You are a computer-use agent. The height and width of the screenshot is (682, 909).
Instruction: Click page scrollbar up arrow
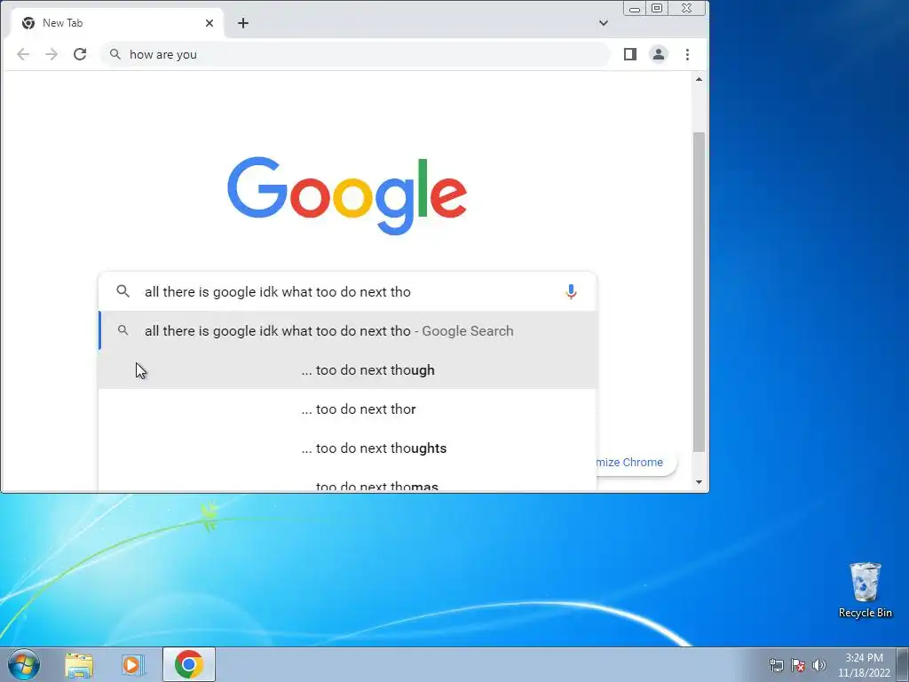click(x=700, y=79)
